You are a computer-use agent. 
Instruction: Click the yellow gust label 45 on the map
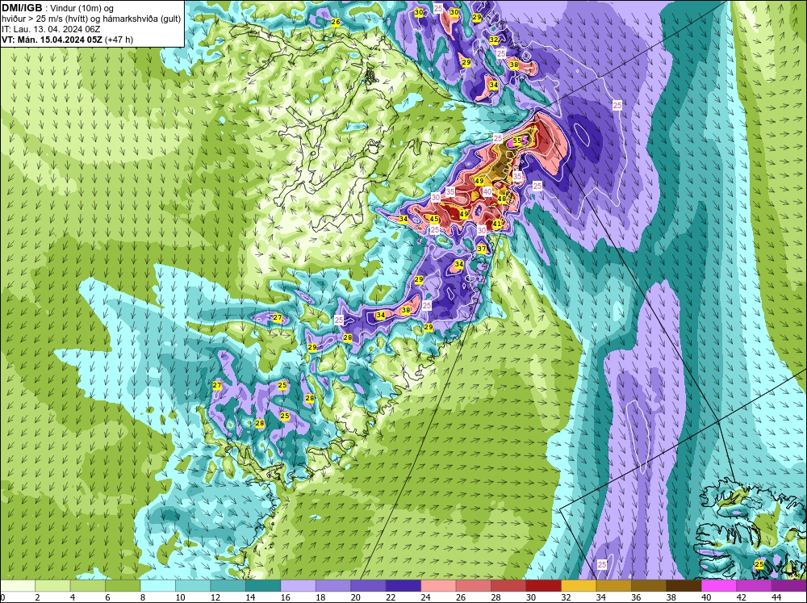pos(434,219)
